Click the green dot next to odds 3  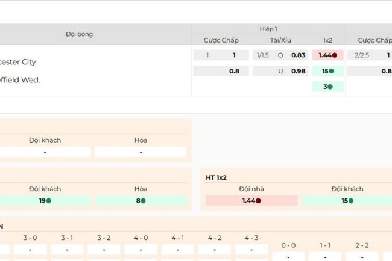click(x=330, y=87)
